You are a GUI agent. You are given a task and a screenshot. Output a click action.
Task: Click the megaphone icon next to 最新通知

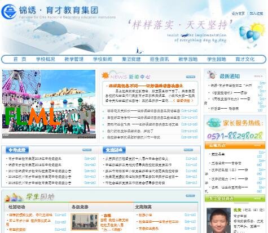[x=212, y=75]
